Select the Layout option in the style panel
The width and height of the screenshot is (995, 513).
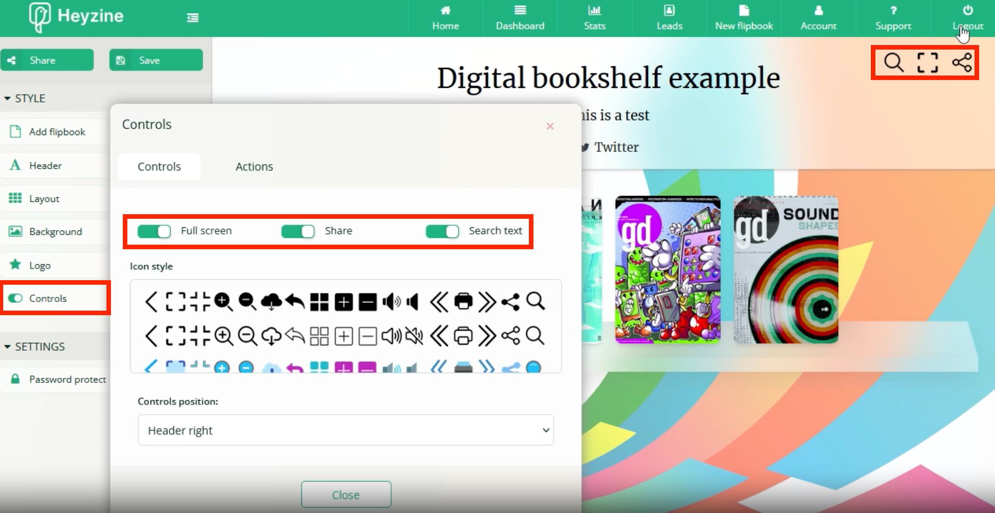click(x=44, y=198)
